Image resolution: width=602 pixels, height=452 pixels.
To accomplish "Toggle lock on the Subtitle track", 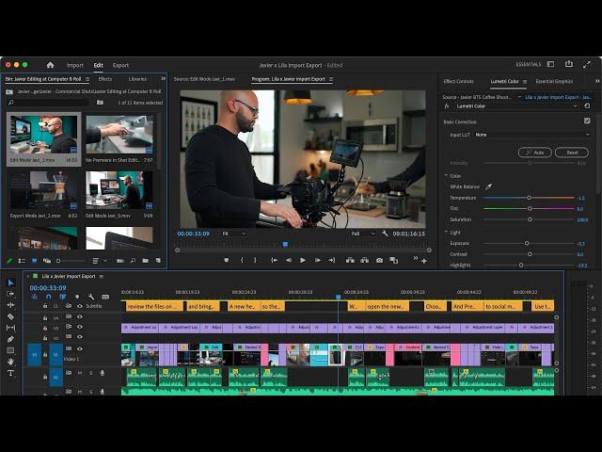I will pos(45,306).
